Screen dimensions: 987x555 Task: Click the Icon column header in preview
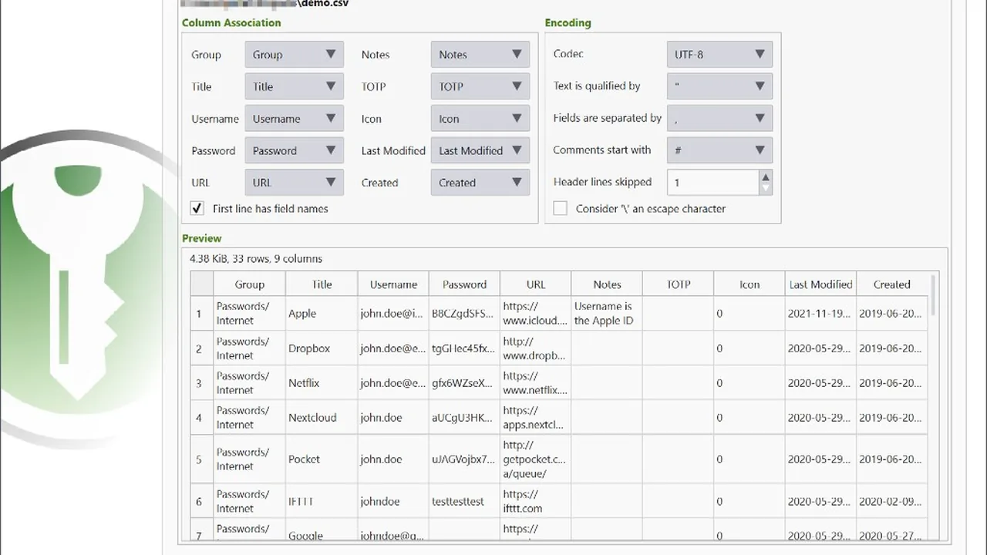click(750, 284)
